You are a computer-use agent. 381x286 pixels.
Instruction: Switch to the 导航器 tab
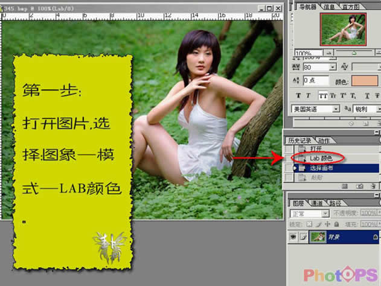coord(307,7)
